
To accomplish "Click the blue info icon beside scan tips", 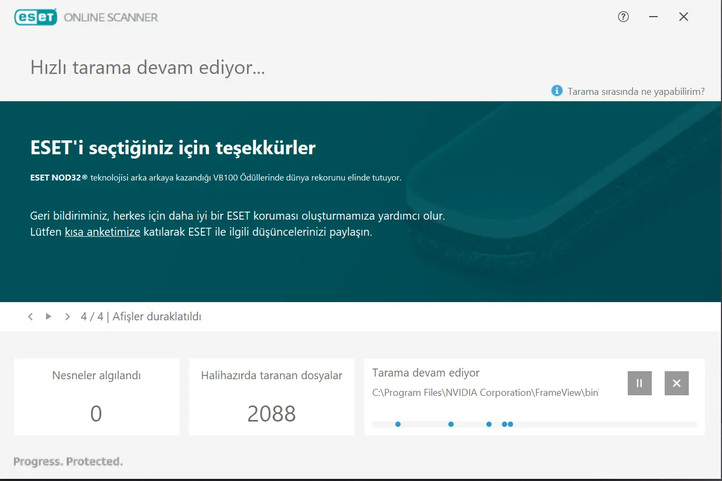I will pyautogui.click(x=557, y=91).
